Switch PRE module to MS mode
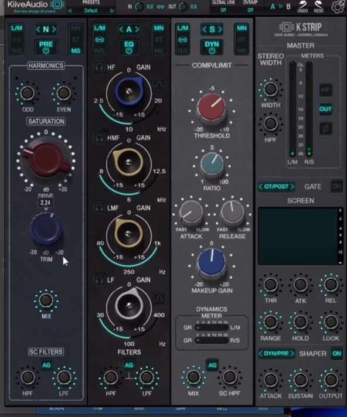The image size is (347, 417). (x=76, y=51)
